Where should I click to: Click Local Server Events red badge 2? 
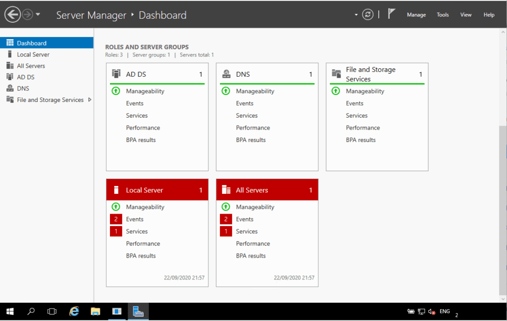(x=116, y=219)
